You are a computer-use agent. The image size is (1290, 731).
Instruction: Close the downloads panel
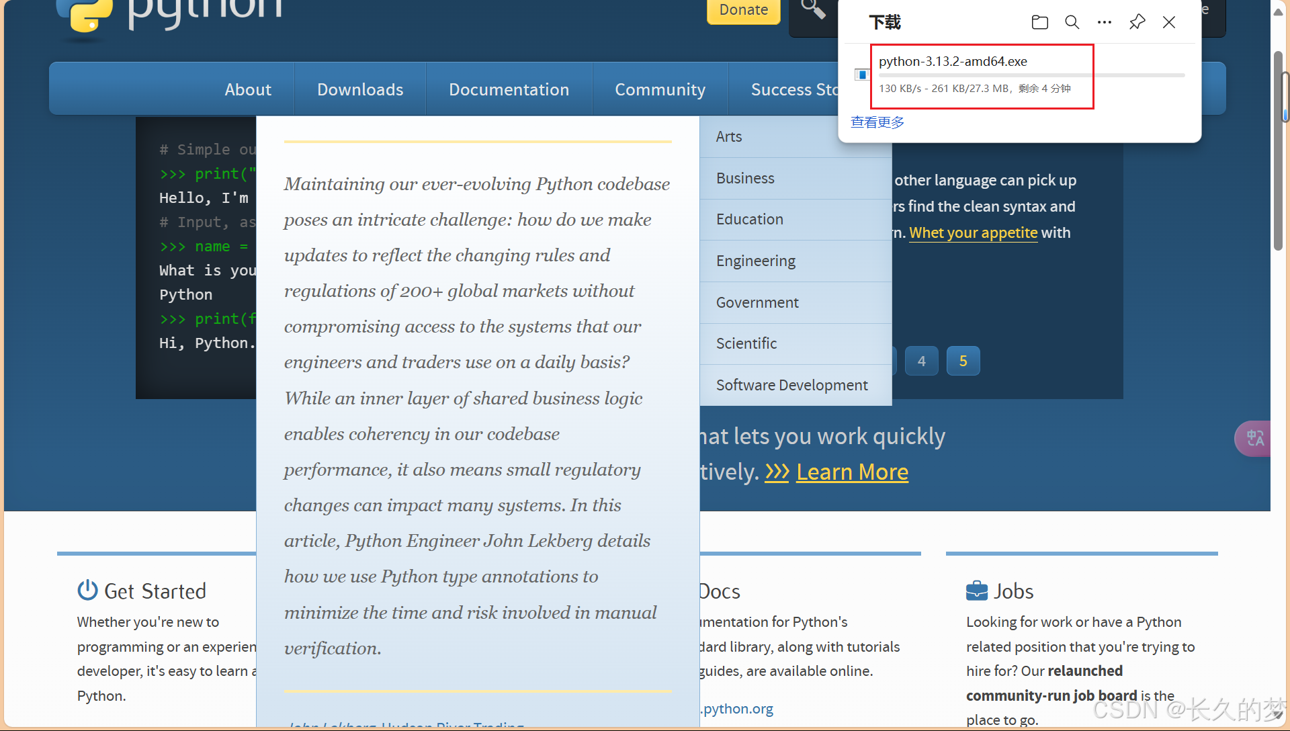1169,22
